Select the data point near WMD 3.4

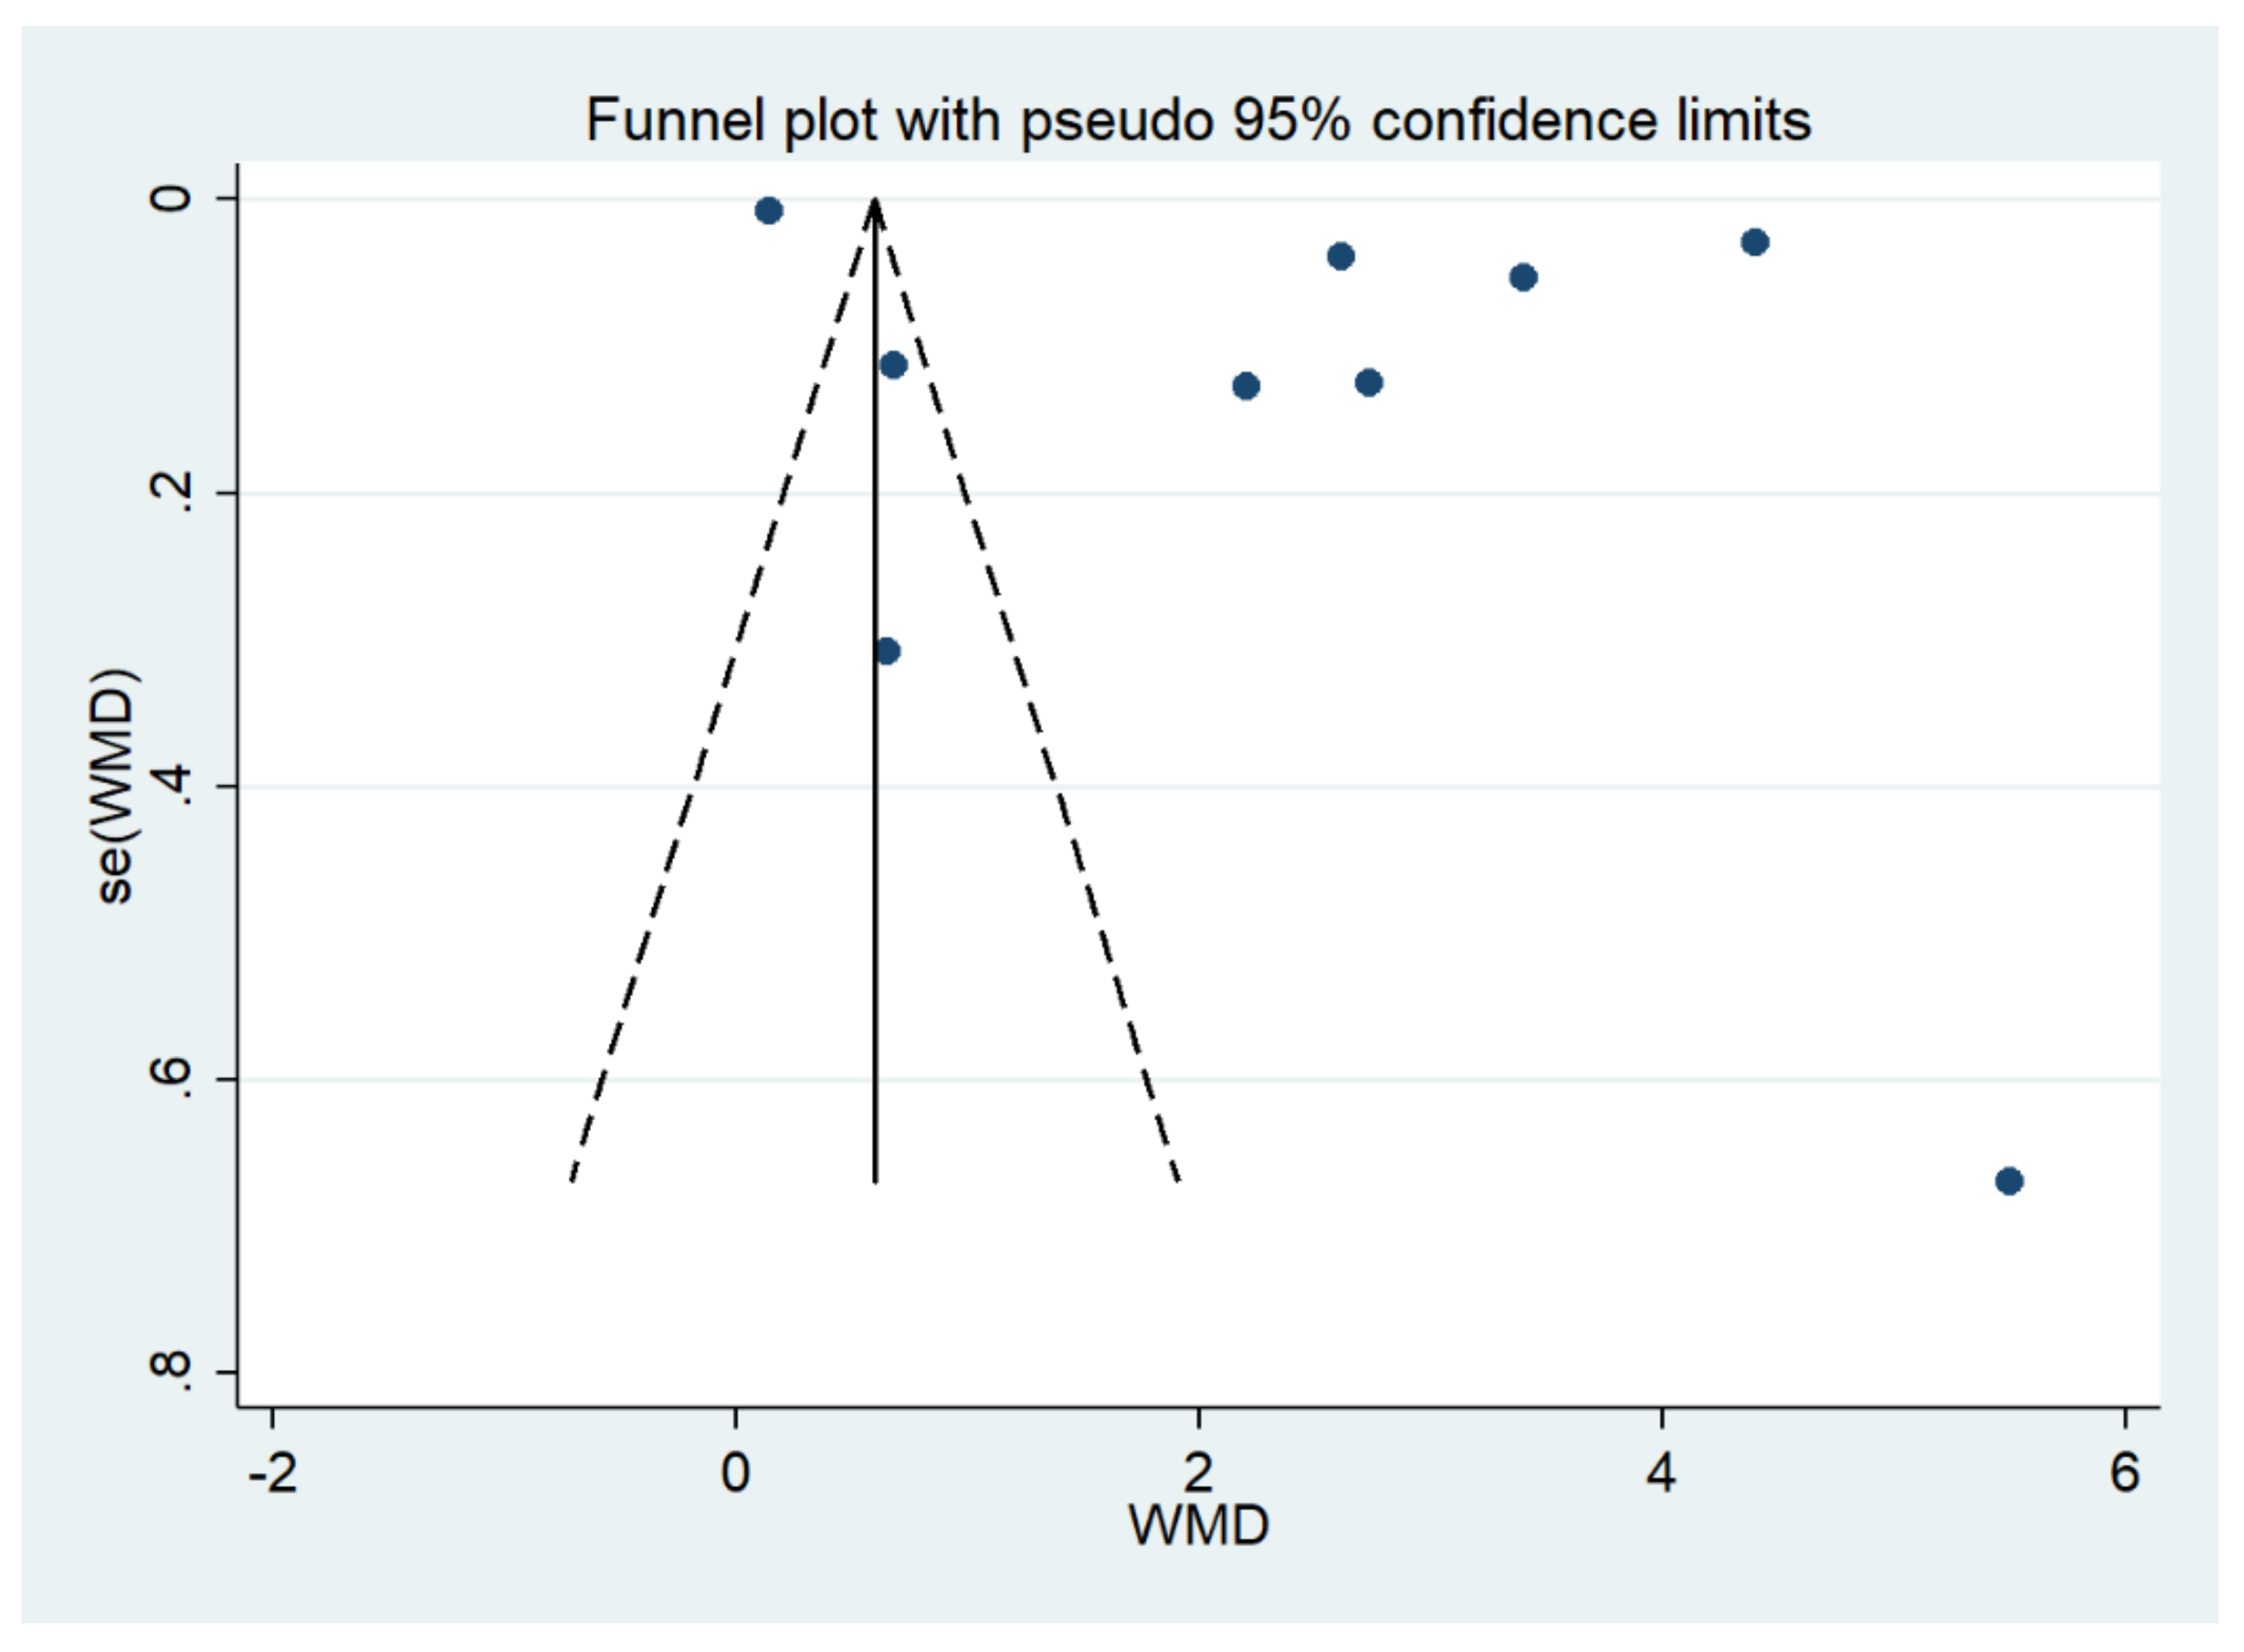click(1523, 277)
